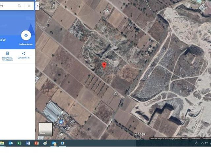Click the red location pin on the map
This screenshot has height=158, width=211.
(x=104, y=65)
